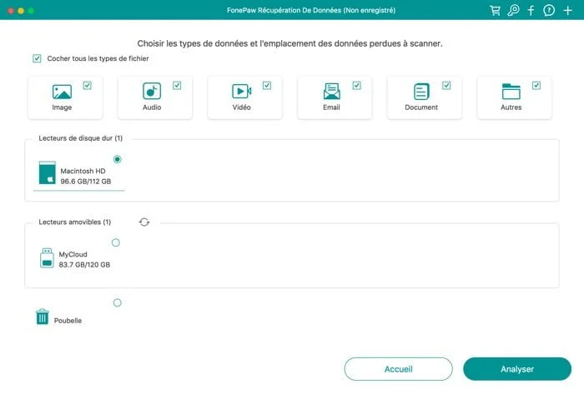
Task: Click the 'Cocher tous les types de fichier' label
Action: (x=98, y=58)
